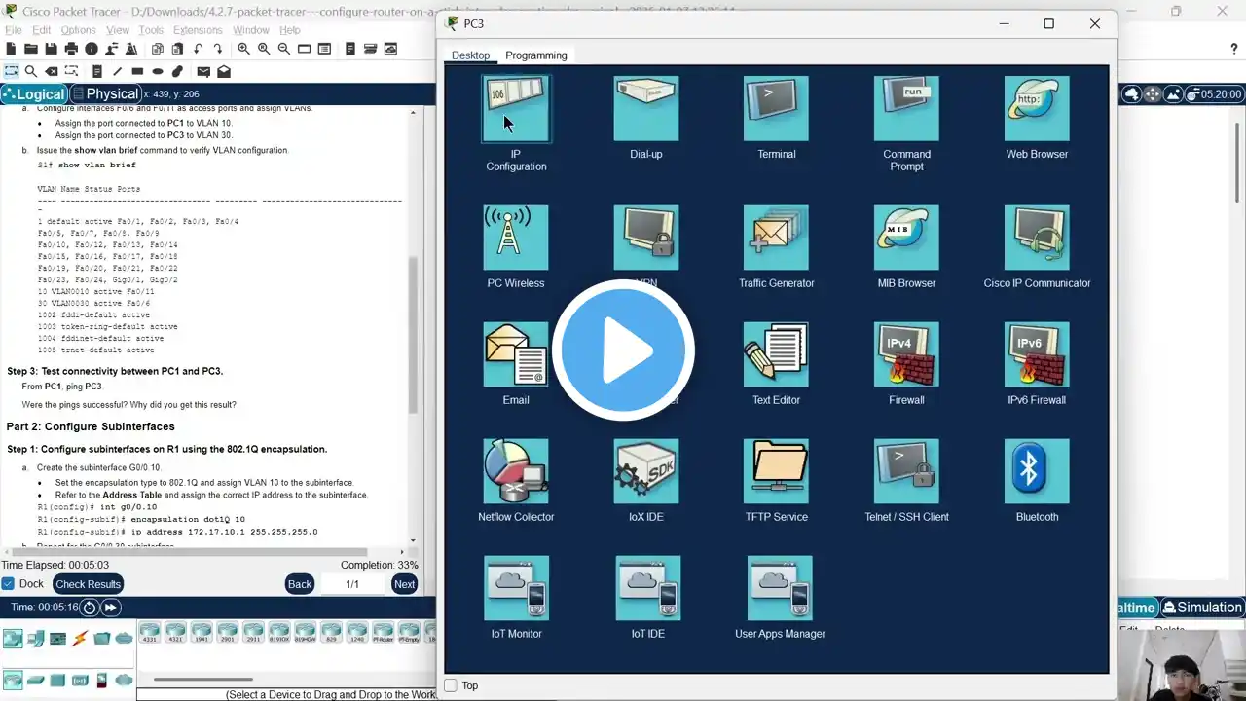Select the 2911 router device
The image size is (1246, 701).
pyautogui.click(x=253, y=633)
